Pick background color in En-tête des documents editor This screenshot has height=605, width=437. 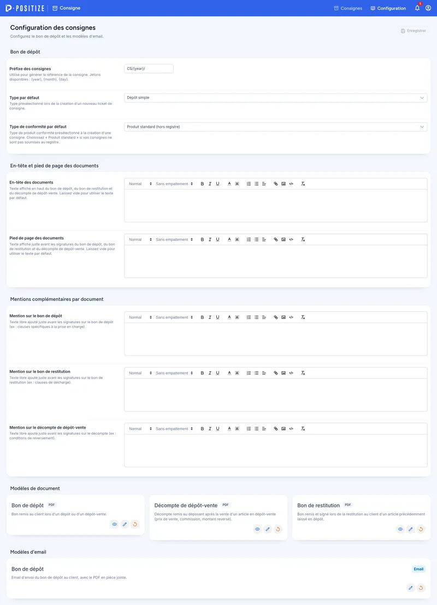point(237,183)
